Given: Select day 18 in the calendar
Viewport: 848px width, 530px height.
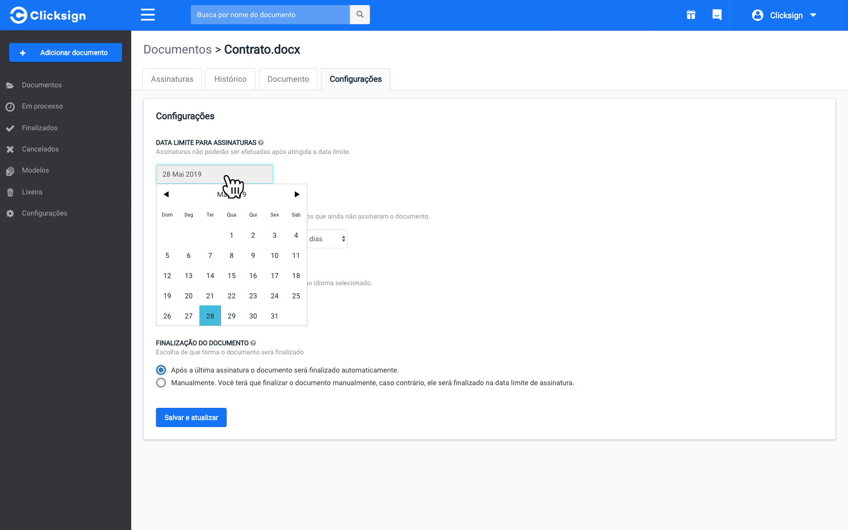Looking at the screenshot, I should tap(296, 276).
